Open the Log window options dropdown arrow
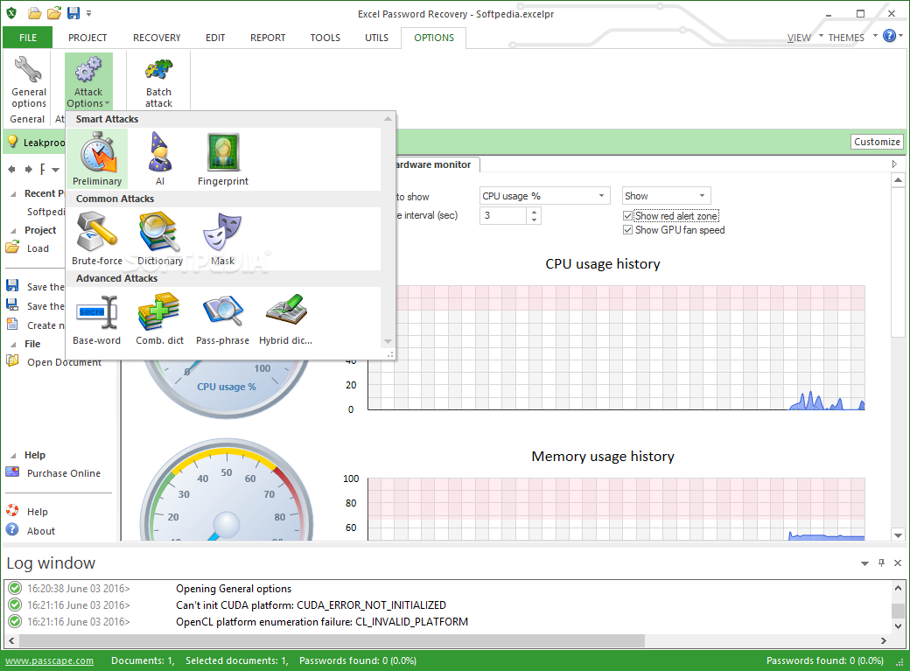The width and height of the screenshot is (910, 671). pos(864,563)
